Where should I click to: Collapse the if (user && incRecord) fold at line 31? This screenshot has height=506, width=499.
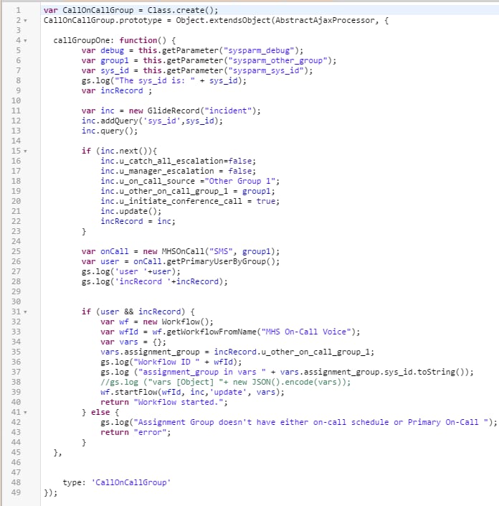pos(26,312)
